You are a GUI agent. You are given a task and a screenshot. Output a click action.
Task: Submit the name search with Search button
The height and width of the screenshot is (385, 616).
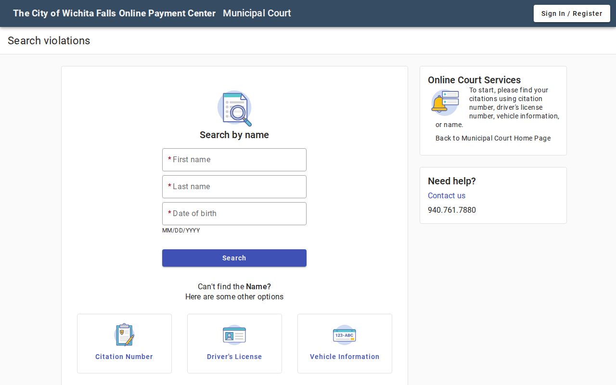pos(234,258)
